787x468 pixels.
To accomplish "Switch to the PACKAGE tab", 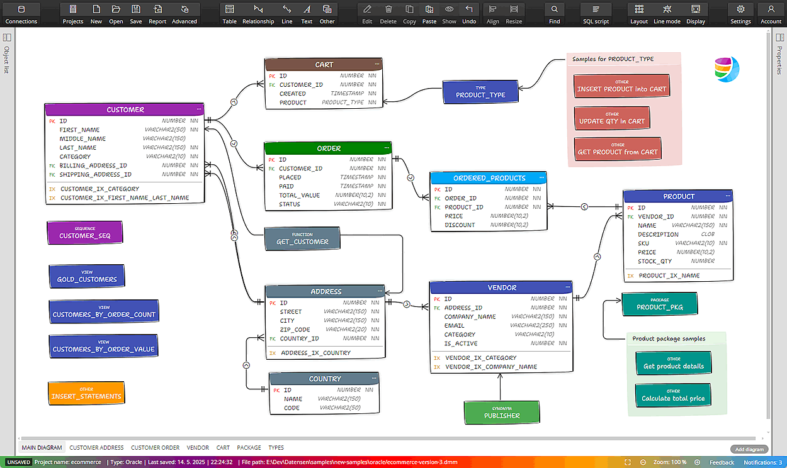I will (249, 448).
